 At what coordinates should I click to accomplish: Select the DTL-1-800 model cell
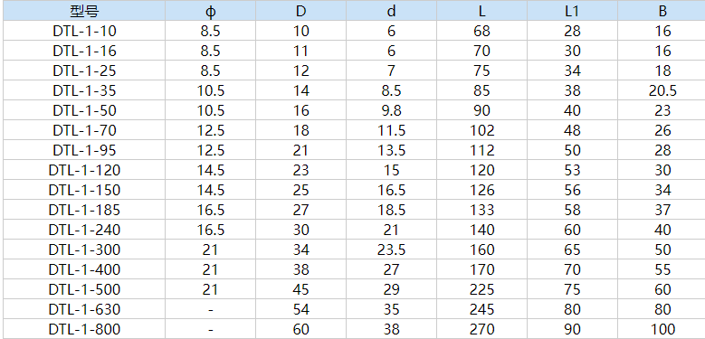pyautogui.click(x=84, y=329)
